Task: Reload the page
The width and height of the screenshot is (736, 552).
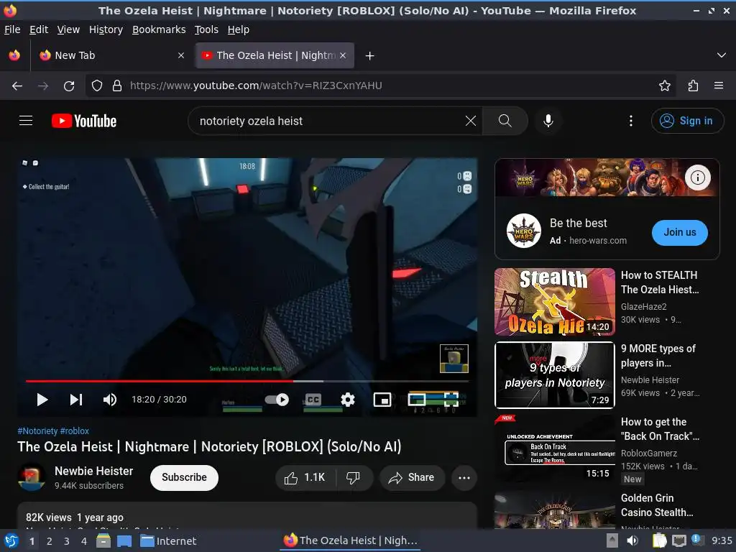Action: pyautogui.click(x=69, y=86)
